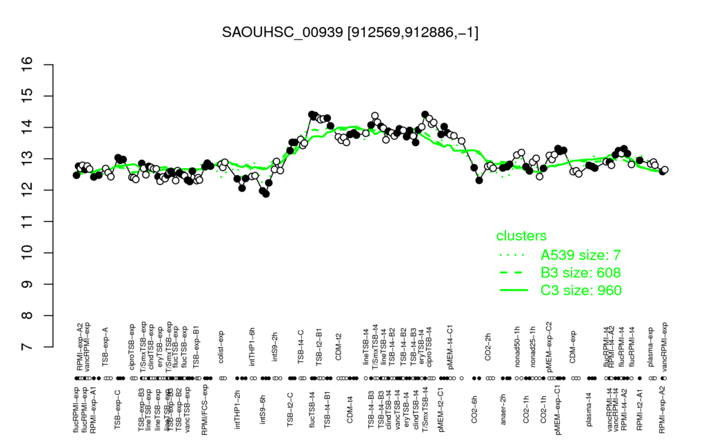Click y-axis tick label 15
The image size is (706, 441).
[x=28, y=96]
